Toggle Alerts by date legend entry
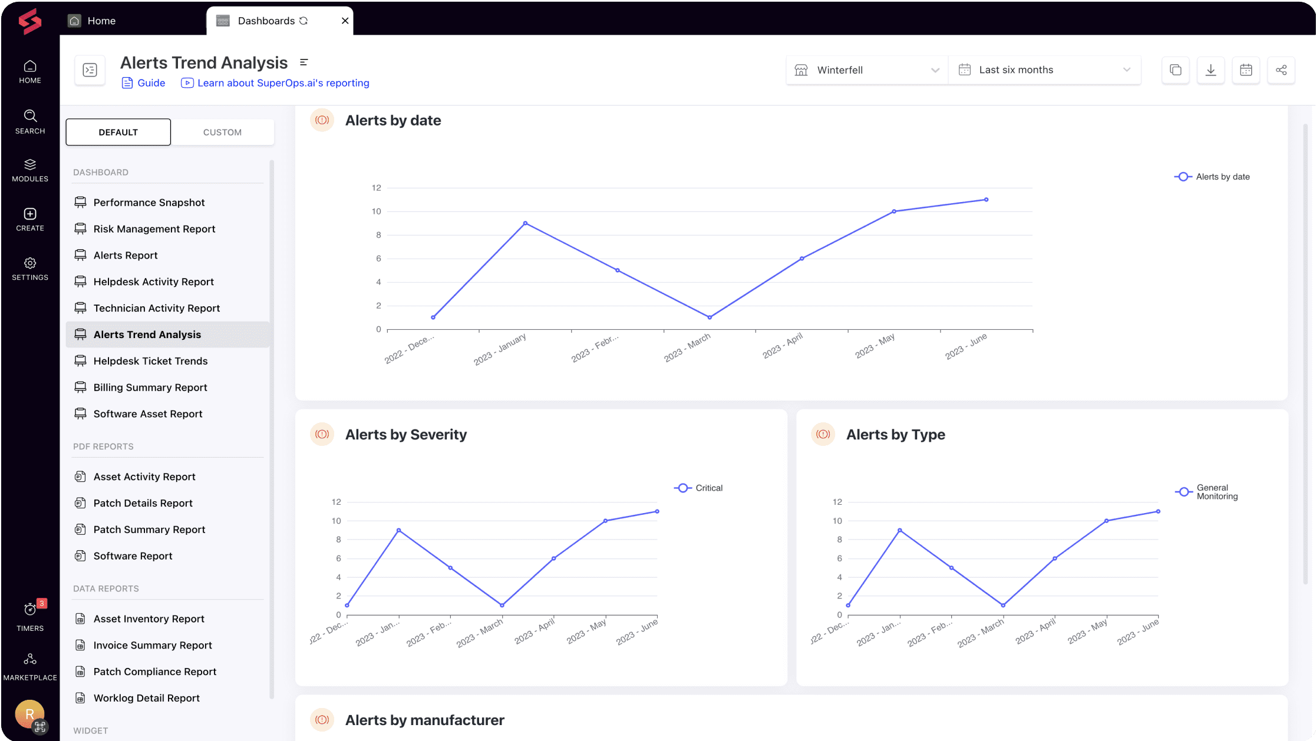Image resolution: width=1316 pixels, height=741 pixels. 1212,177
